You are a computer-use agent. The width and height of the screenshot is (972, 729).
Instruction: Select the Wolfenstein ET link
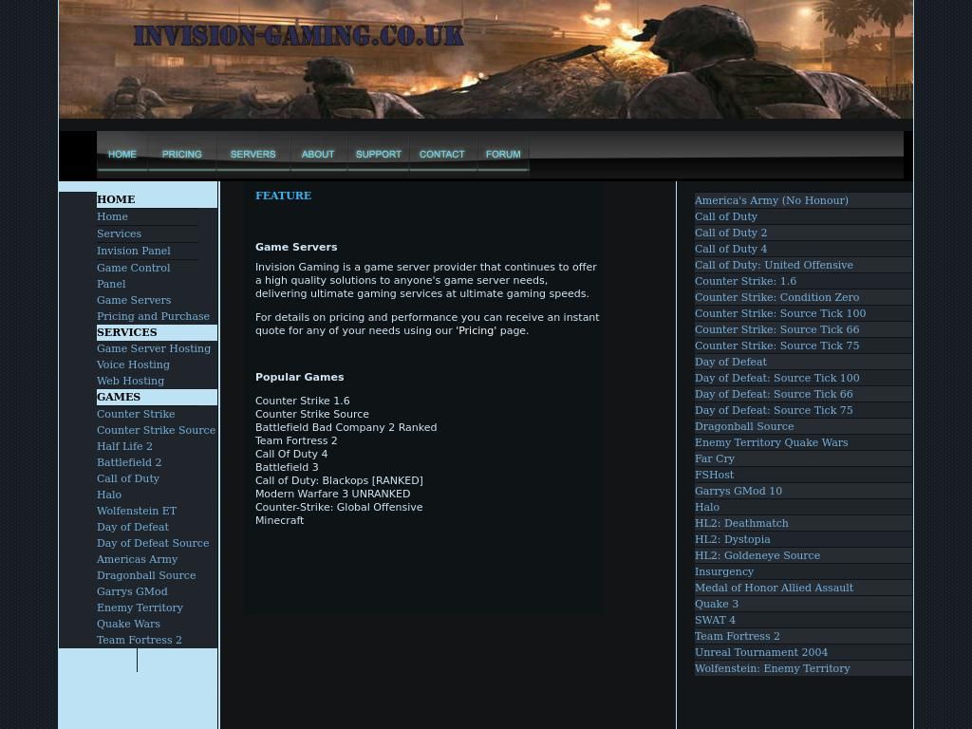point(137,511)
